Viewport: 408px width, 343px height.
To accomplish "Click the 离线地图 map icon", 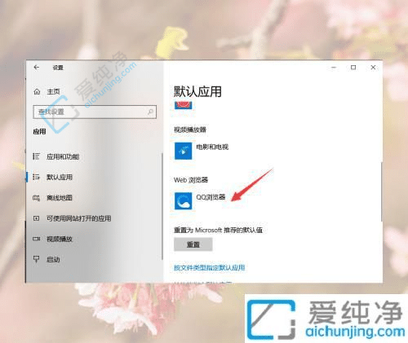I will pyautogui.click(x=36, y=198).
